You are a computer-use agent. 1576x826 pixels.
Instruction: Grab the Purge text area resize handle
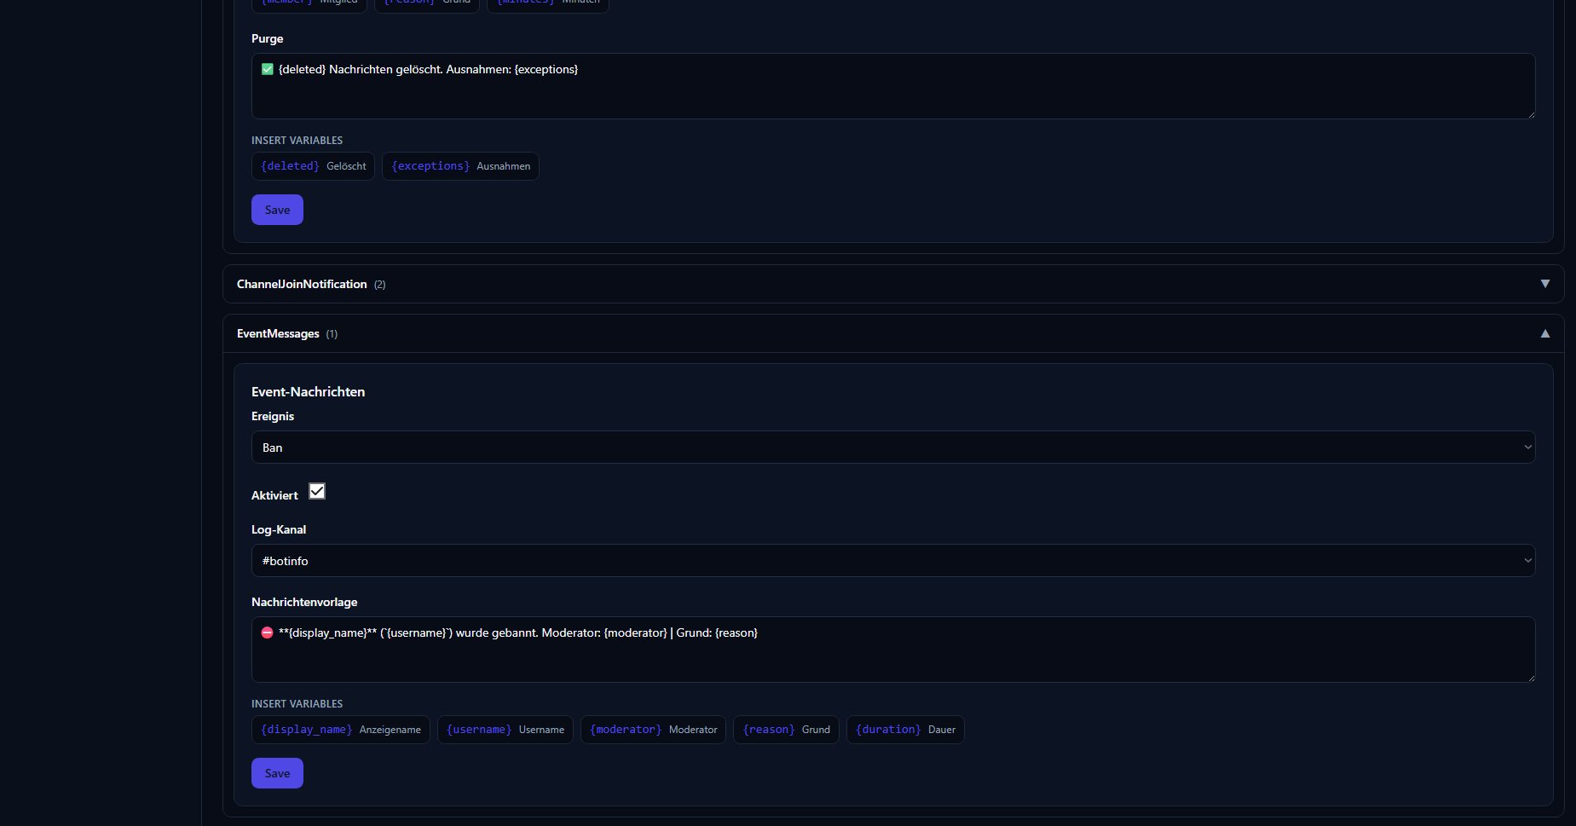1531,114
